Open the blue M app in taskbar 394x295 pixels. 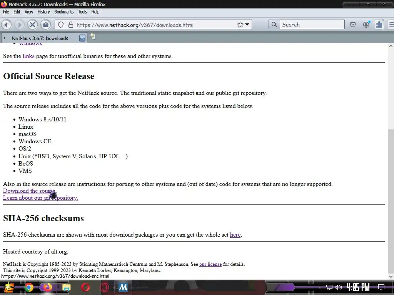(123, 287)
